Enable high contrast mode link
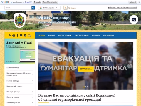The height and width of the screenshot is (106, 141). (122, 8)
